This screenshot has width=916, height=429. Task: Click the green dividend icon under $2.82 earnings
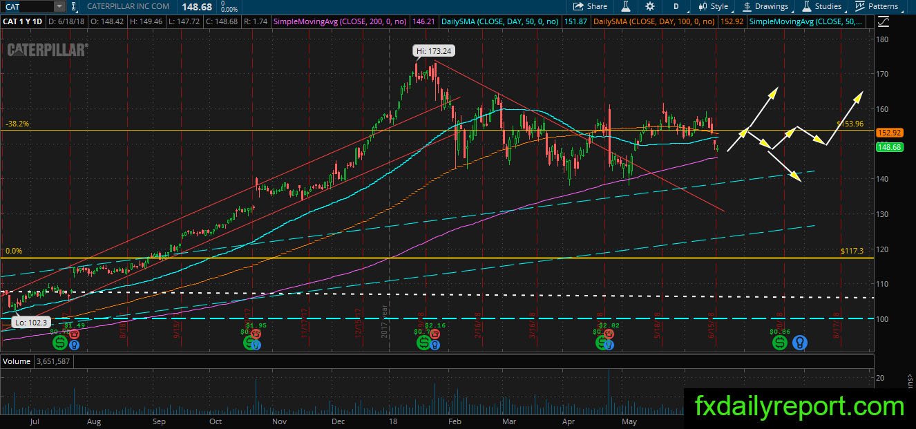(x=602, y=342)
